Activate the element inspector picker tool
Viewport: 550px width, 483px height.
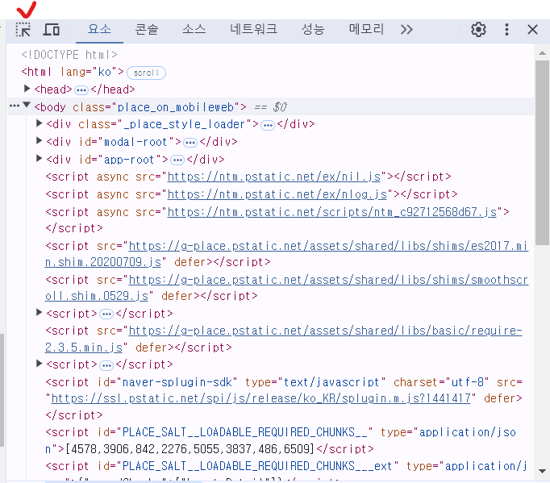point(23,30)
